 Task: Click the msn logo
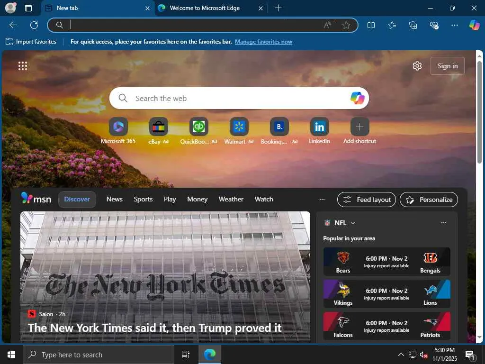(x=36, y=199)
